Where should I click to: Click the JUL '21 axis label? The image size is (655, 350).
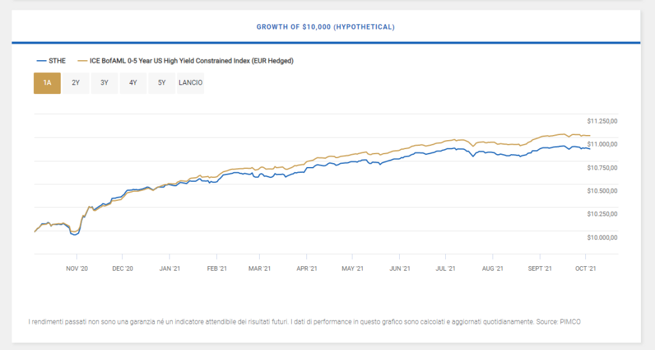[x=445, y=269]
